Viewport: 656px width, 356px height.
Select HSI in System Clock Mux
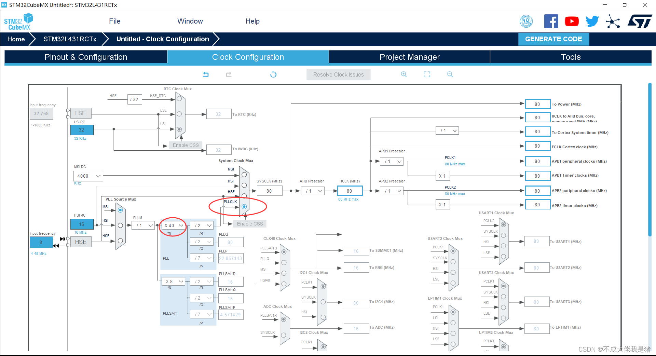click(244, 185)
